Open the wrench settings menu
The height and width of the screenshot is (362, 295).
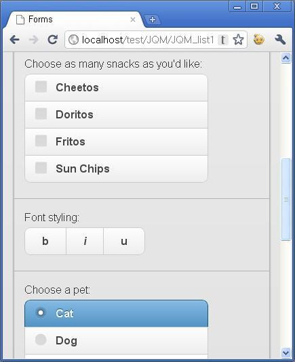280,39
